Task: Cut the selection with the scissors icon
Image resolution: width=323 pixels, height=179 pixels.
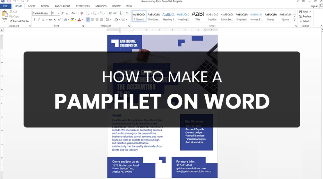Action: (11, 12)
